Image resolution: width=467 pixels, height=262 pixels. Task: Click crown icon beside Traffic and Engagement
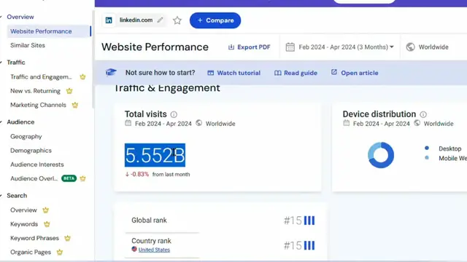coord(82,77)
